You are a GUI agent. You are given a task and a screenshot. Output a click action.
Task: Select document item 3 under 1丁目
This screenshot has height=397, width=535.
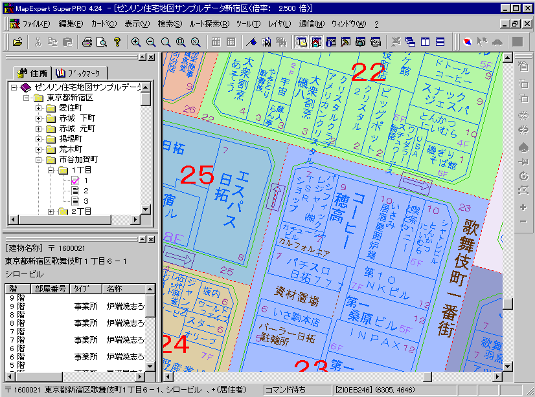[85, 201]
